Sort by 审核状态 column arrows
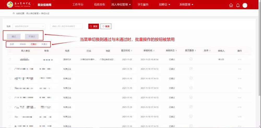 pyautogui.click(x=176, y=51)
